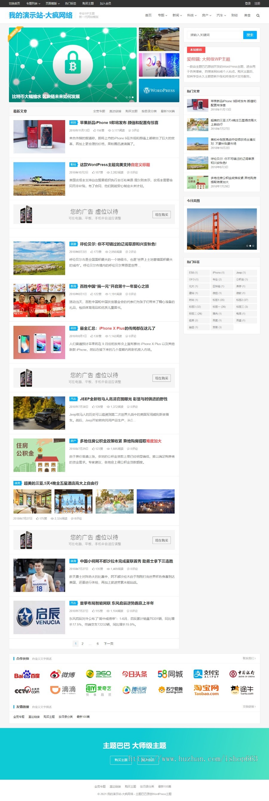Open 美食 in the main navigation
Viewport: 269px width, 801px height.
[x=247, y=15]
